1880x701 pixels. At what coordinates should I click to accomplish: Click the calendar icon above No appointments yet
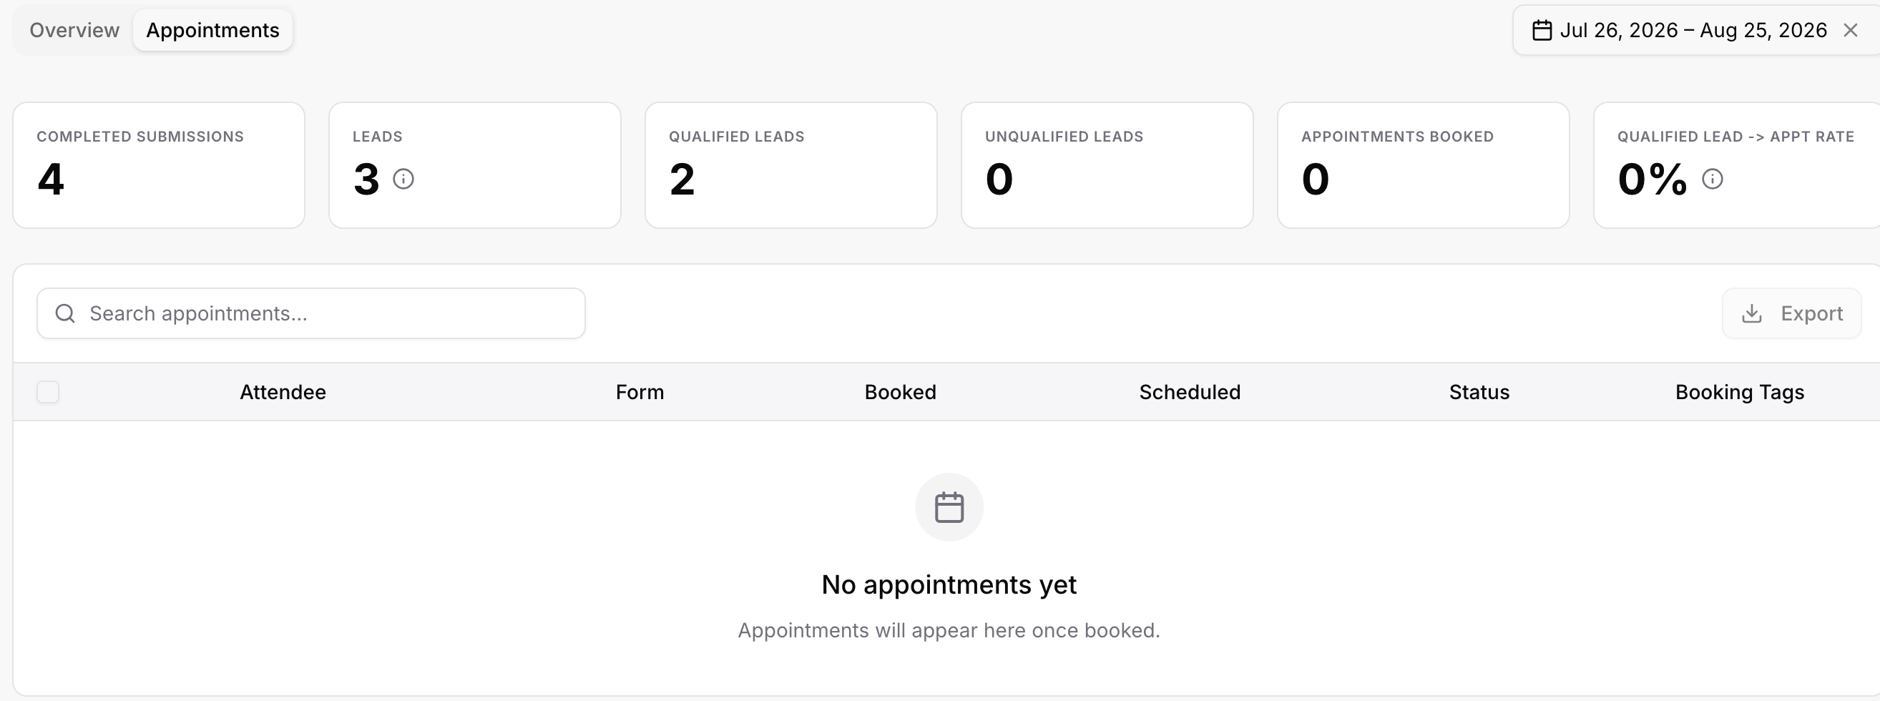pos(949,507)
